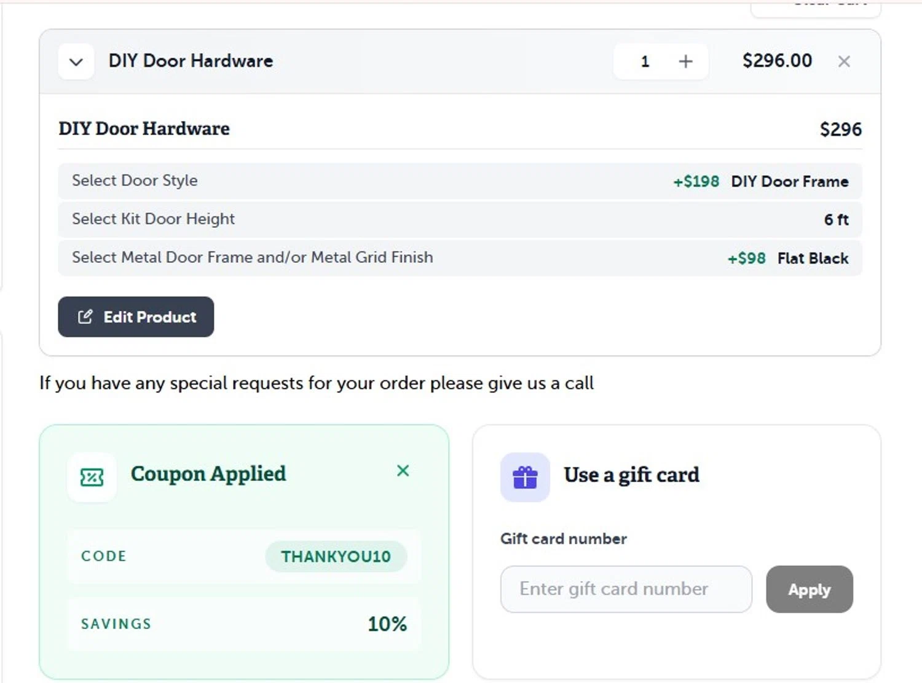
Task: Remove DIY Door Hardware from cart
Action: pos(844,61)
